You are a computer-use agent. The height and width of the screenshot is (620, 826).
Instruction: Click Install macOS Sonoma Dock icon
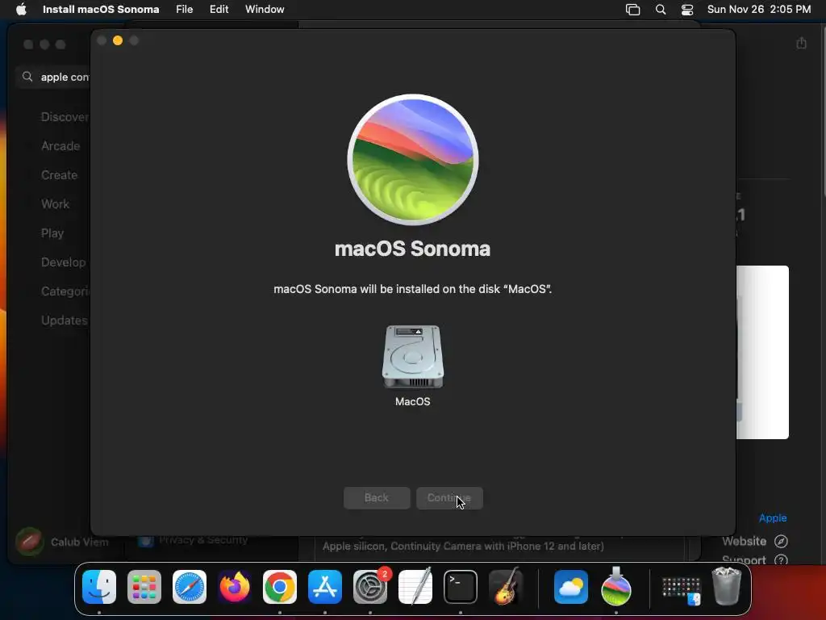click(x=615, y=586)
